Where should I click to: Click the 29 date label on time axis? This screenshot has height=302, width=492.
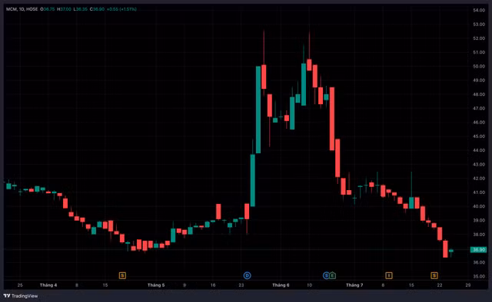pyautogui.click(x=468, y=285)
